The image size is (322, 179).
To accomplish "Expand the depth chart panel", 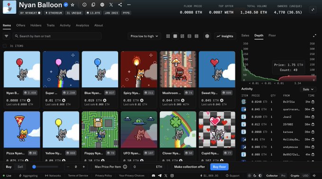I will point(314,35).
